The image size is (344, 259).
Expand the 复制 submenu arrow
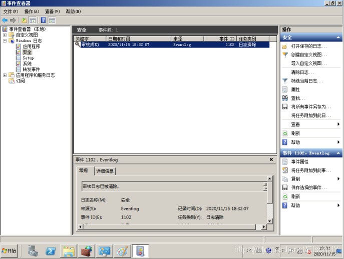[x=338, y=179]
